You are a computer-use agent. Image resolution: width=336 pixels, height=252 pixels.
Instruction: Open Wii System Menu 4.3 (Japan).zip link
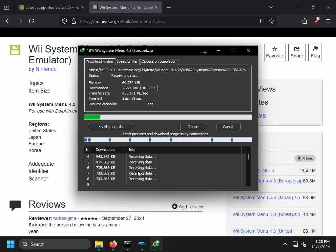coord(266,198)
